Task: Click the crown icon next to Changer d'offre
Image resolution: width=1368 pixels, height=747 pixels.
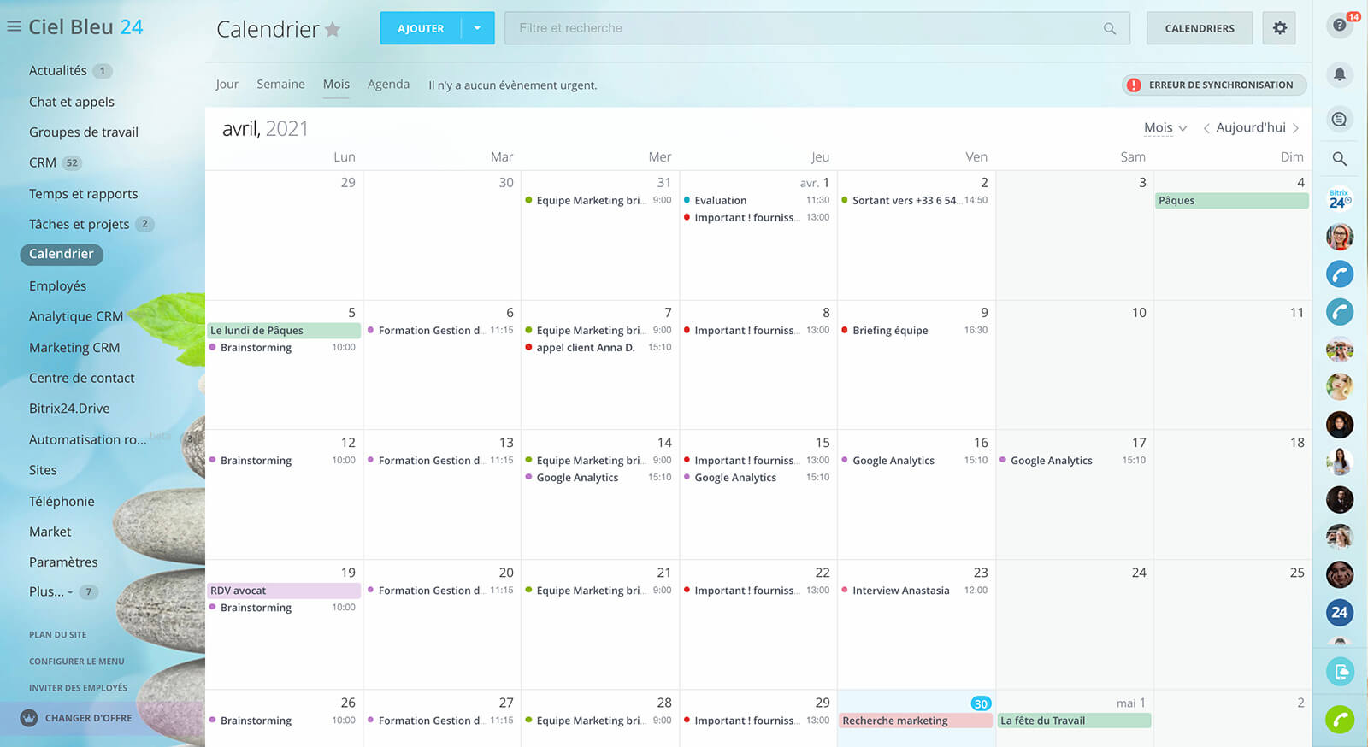Action: 29,718
